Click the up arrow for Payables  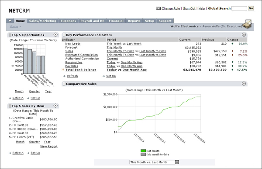coord(232,66)
